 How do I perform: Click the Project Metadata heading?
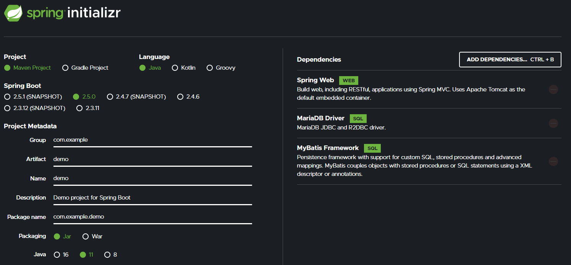click(x=30, y=126)
